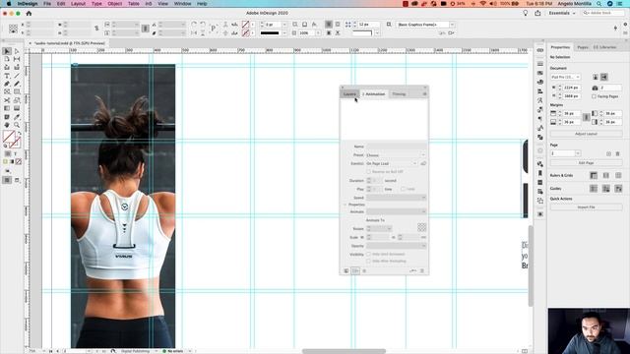Select the Pen tool
630x354 pixels.
[7, 84]
